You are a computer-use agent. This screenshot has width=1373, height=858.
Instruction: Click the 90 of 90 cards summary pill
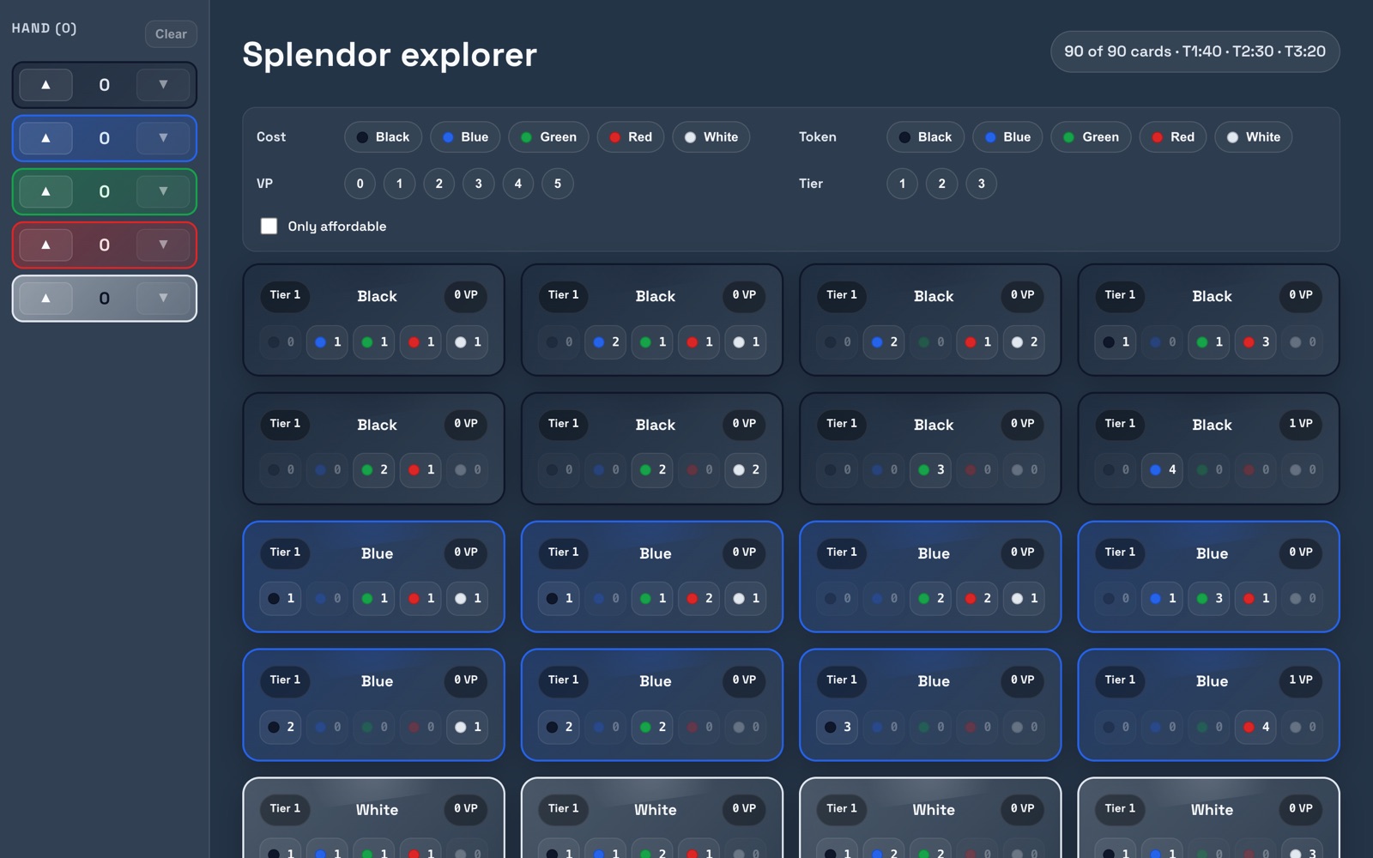[x=1195, y=51]
